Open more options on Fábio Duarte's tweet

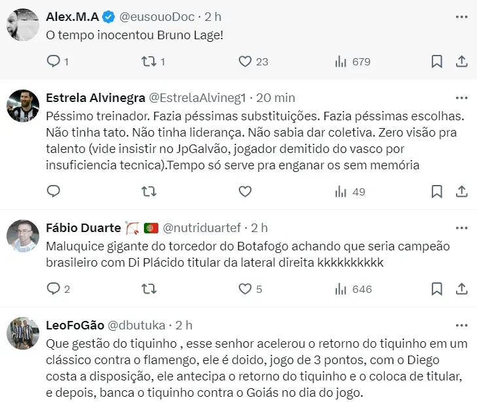461,227
